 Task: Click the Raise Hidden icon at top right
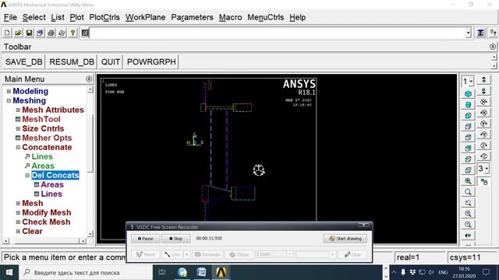point(480,33)
